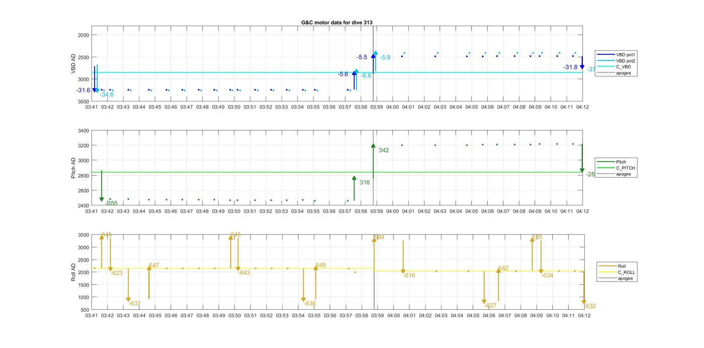Click the "-31.8" VBD data label

(571, 67)
